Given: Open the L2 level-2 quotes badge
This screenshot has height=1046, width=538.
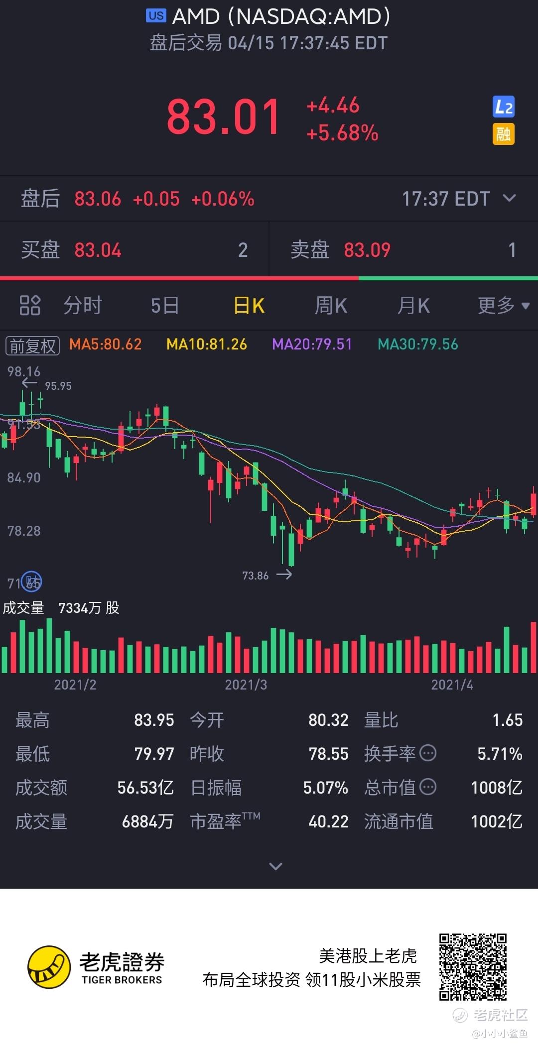Looking at the screenshot, I should (503, 107).
